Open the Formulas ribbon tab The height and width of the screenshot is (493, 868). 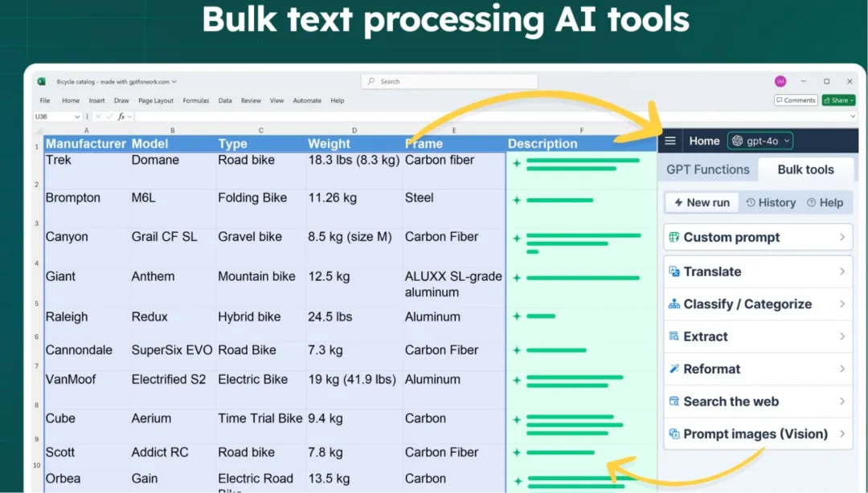pyautogui.click(x=196, y=100)
